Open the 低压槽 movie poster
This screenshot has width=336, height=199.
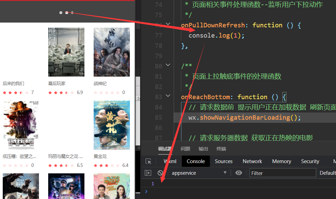[21, 125]
